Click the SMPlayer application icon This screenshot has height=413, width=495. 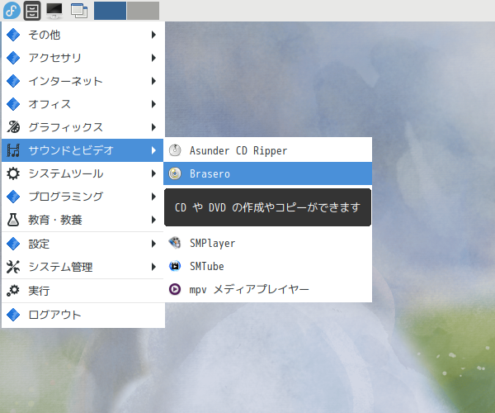(x=175, y=243)
